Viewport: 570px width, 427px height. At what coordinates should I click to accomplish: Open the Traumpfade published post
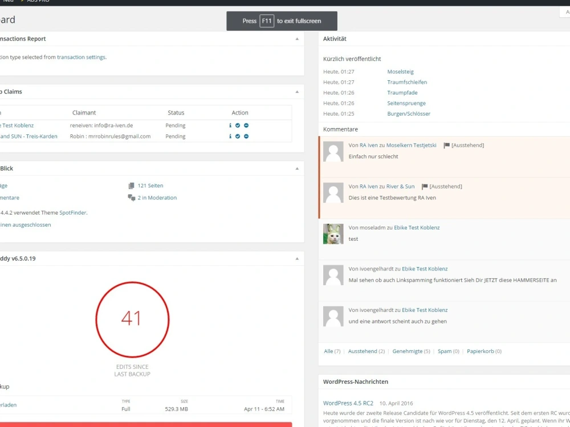click(402, 93)
